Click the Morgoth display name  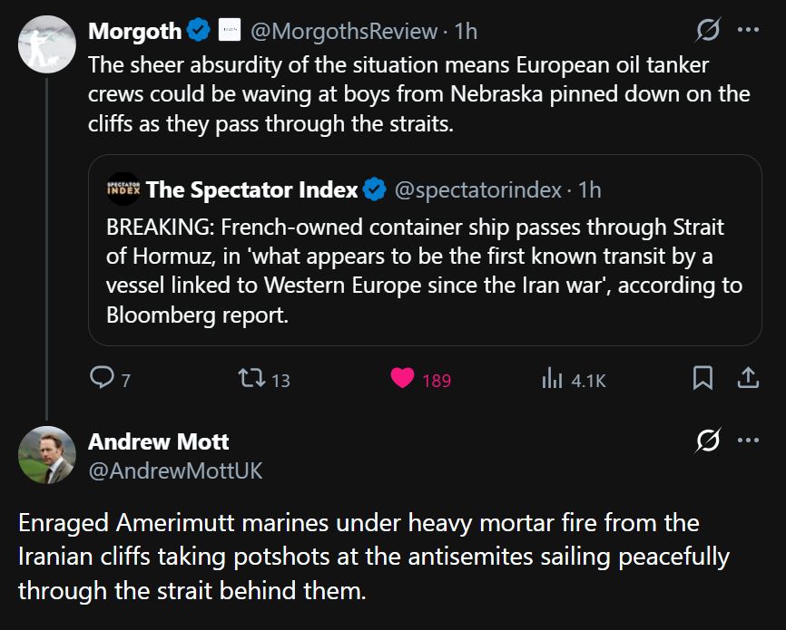point(135,31)
